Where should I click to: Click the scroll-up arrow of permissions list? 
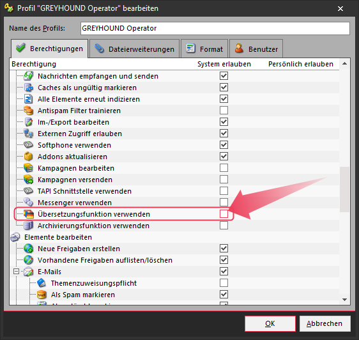point(344,64)
